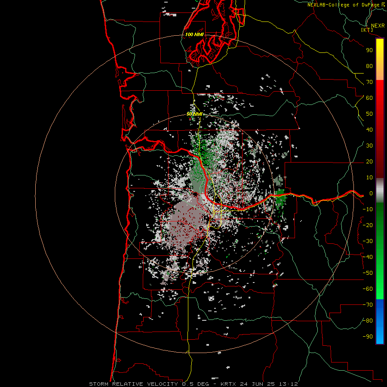Screen dimensions: 387x387
Task: Click the "-30" value on the velocity scale
Action: [368, 241]
